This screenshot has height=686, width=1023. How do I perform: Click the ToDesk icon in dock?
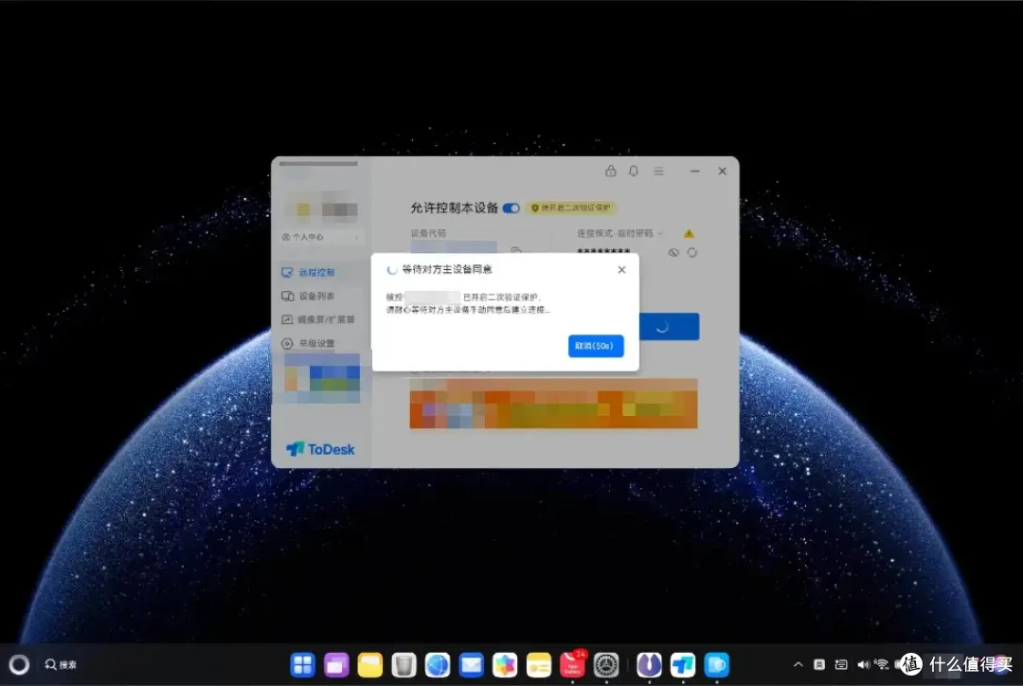pyautogui.click(x=682, y=665)
